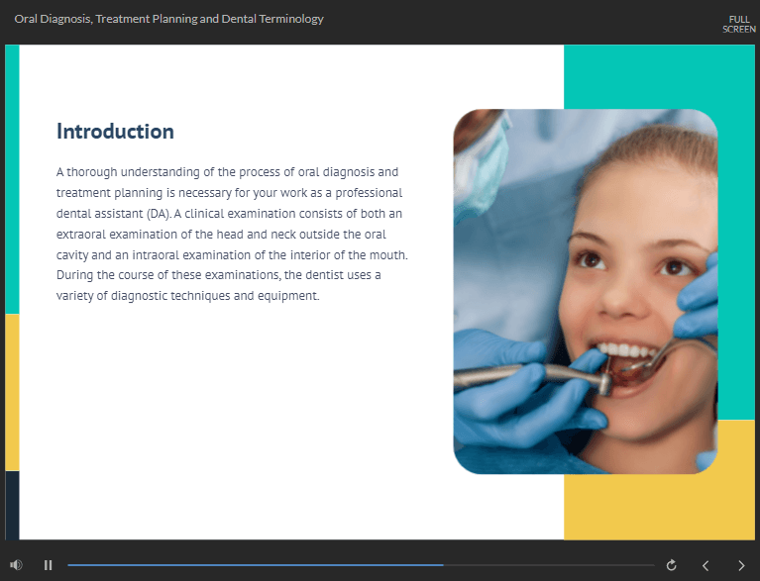Click the text line beginning 'A thorough understanding'
760x581 pixels.
pyautogui.click(x=227, y=172)
